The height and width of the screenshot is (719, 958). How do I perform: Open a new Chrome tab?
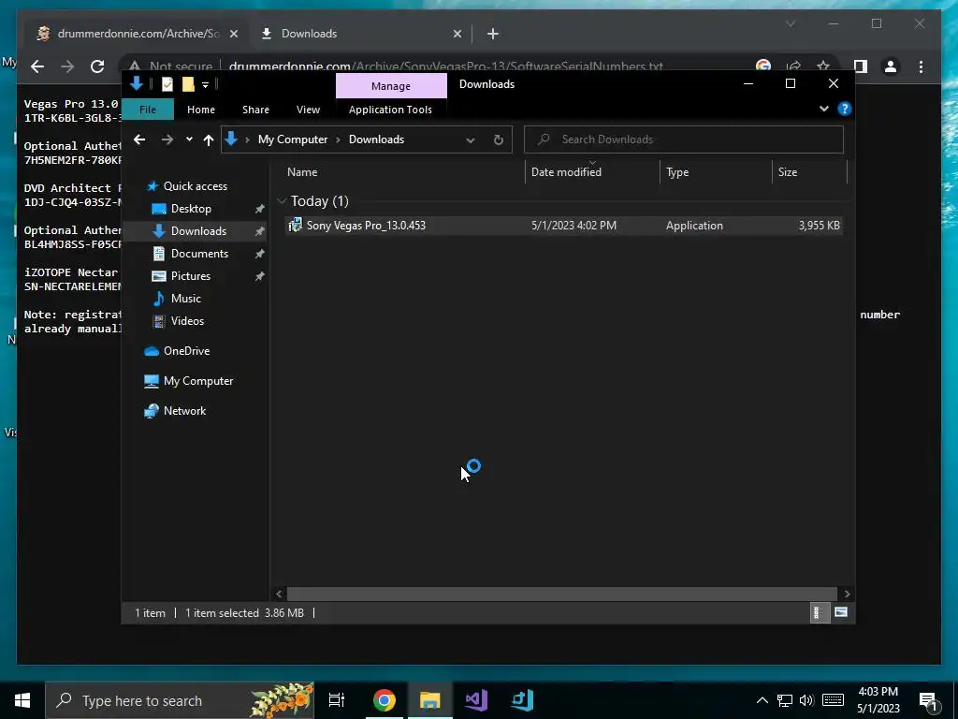click(x=492, y=35)
